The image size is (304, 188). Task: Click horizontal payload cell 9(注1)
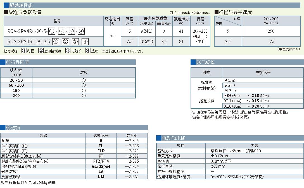pyautogui.click(x=147, y=31)
